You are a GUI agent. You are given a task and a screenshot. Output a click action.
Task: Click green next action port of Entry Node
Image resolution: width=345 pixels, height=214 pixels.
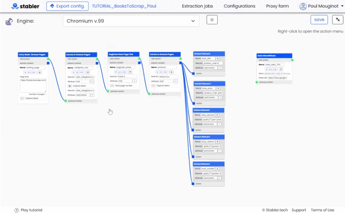[x=48, y=59]
